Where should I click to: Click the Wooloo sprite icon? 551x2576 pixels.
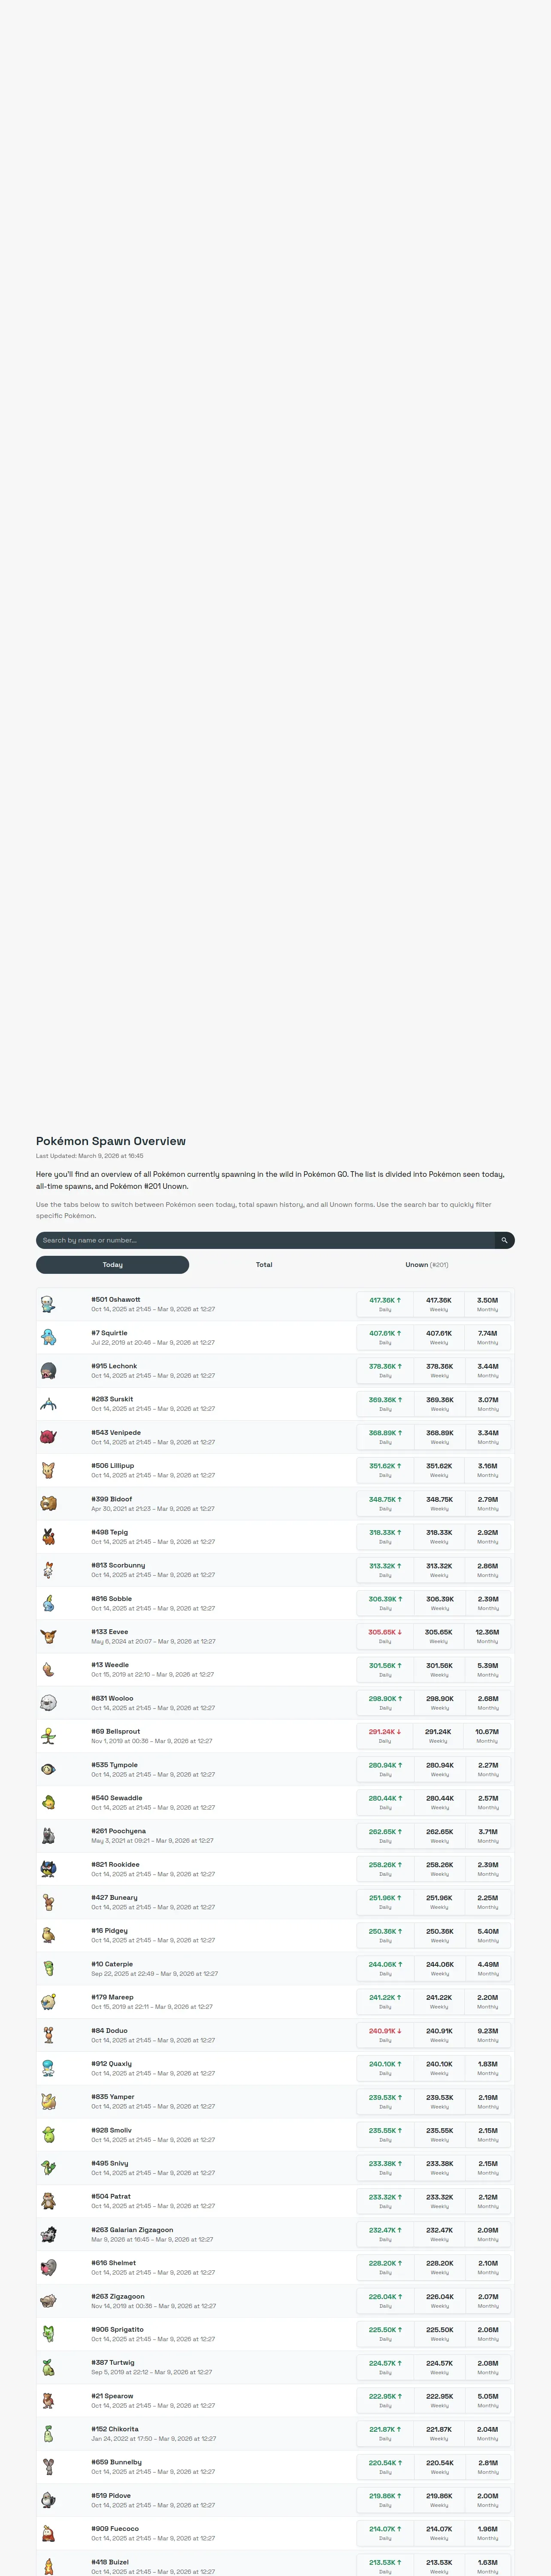[x=48, y=1703]
